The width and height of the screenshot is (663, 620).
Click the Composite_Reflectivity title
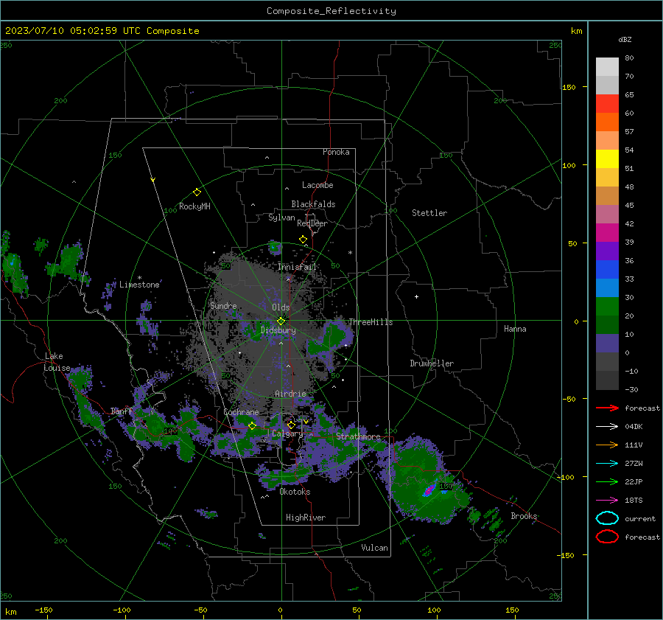(x=331, y=11)
